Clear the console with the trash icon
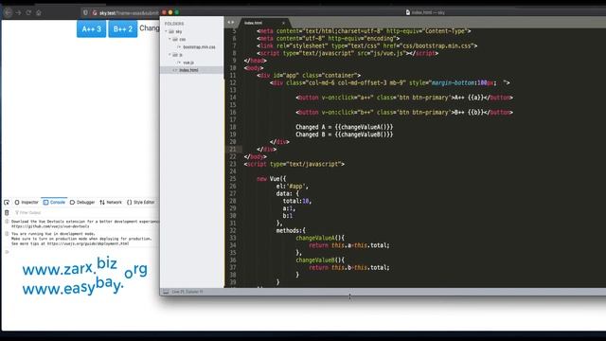The width and height of the screenshot is (606, 341). coord(7,212)
